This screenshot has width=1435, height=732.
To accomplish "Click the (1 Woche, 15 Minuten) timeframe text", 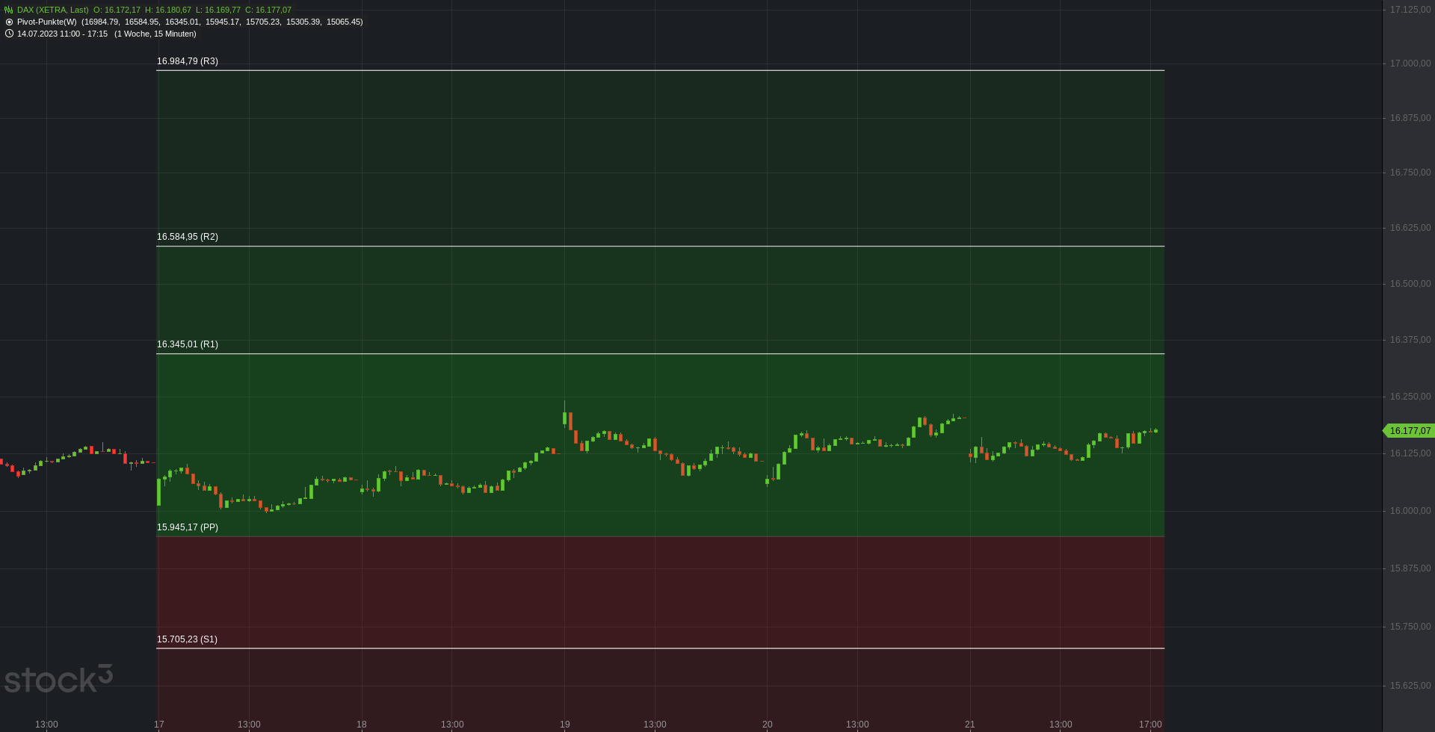I will [x=155, y=34].
